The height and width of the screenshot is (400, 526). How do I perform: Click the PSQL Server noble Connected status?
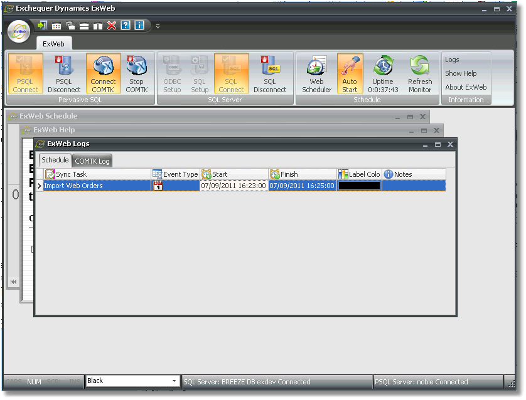(x=421, y=382)
